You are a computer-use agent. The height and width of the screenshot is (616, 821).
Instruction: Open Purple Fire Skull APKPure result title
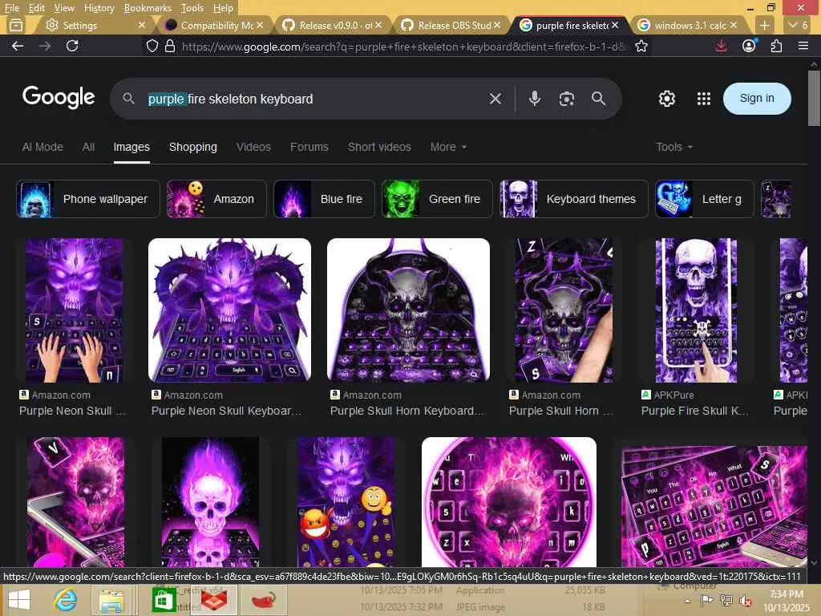[x=695, y=411]
